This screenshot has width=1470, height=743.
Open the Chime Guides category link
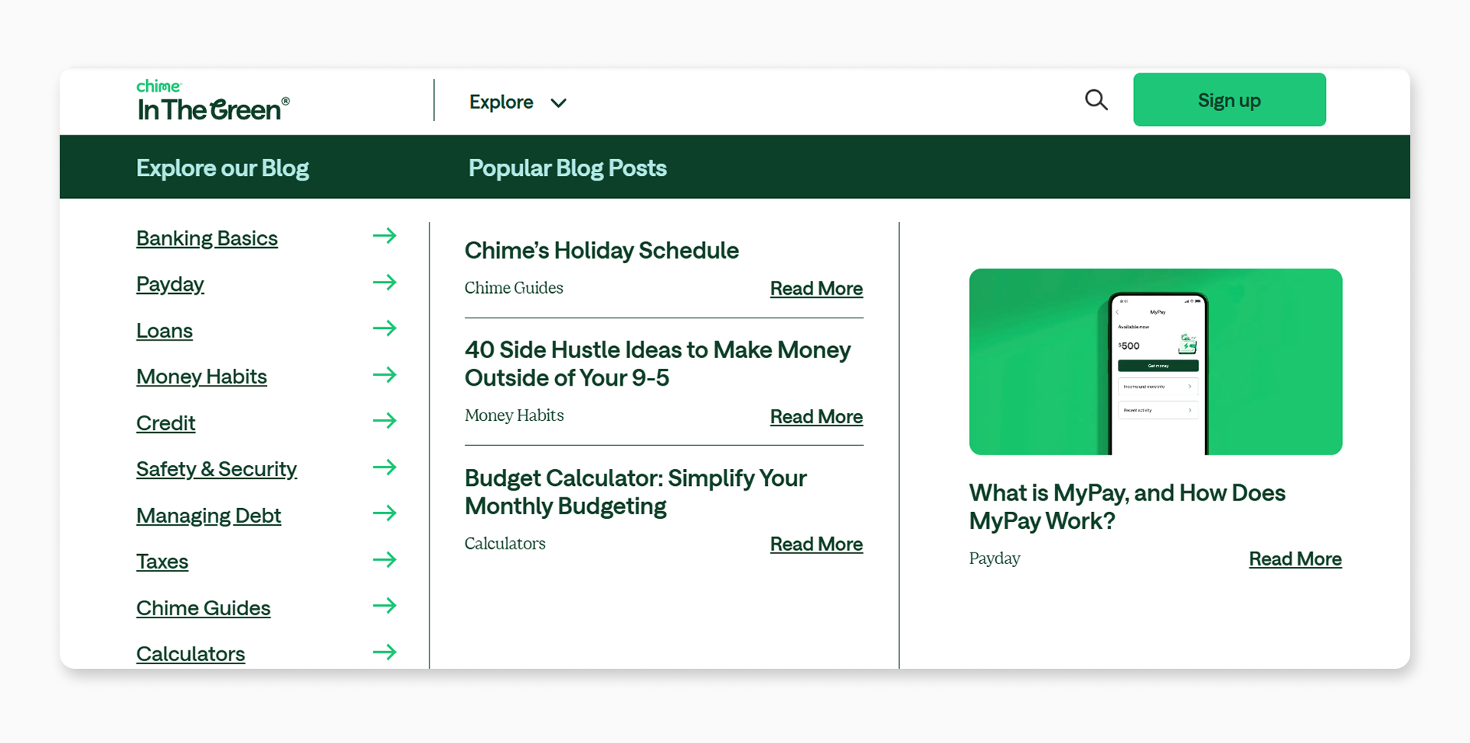pos(203,608)
